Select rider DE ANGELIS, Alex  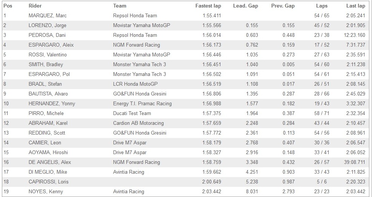click(x=49, y=162)
